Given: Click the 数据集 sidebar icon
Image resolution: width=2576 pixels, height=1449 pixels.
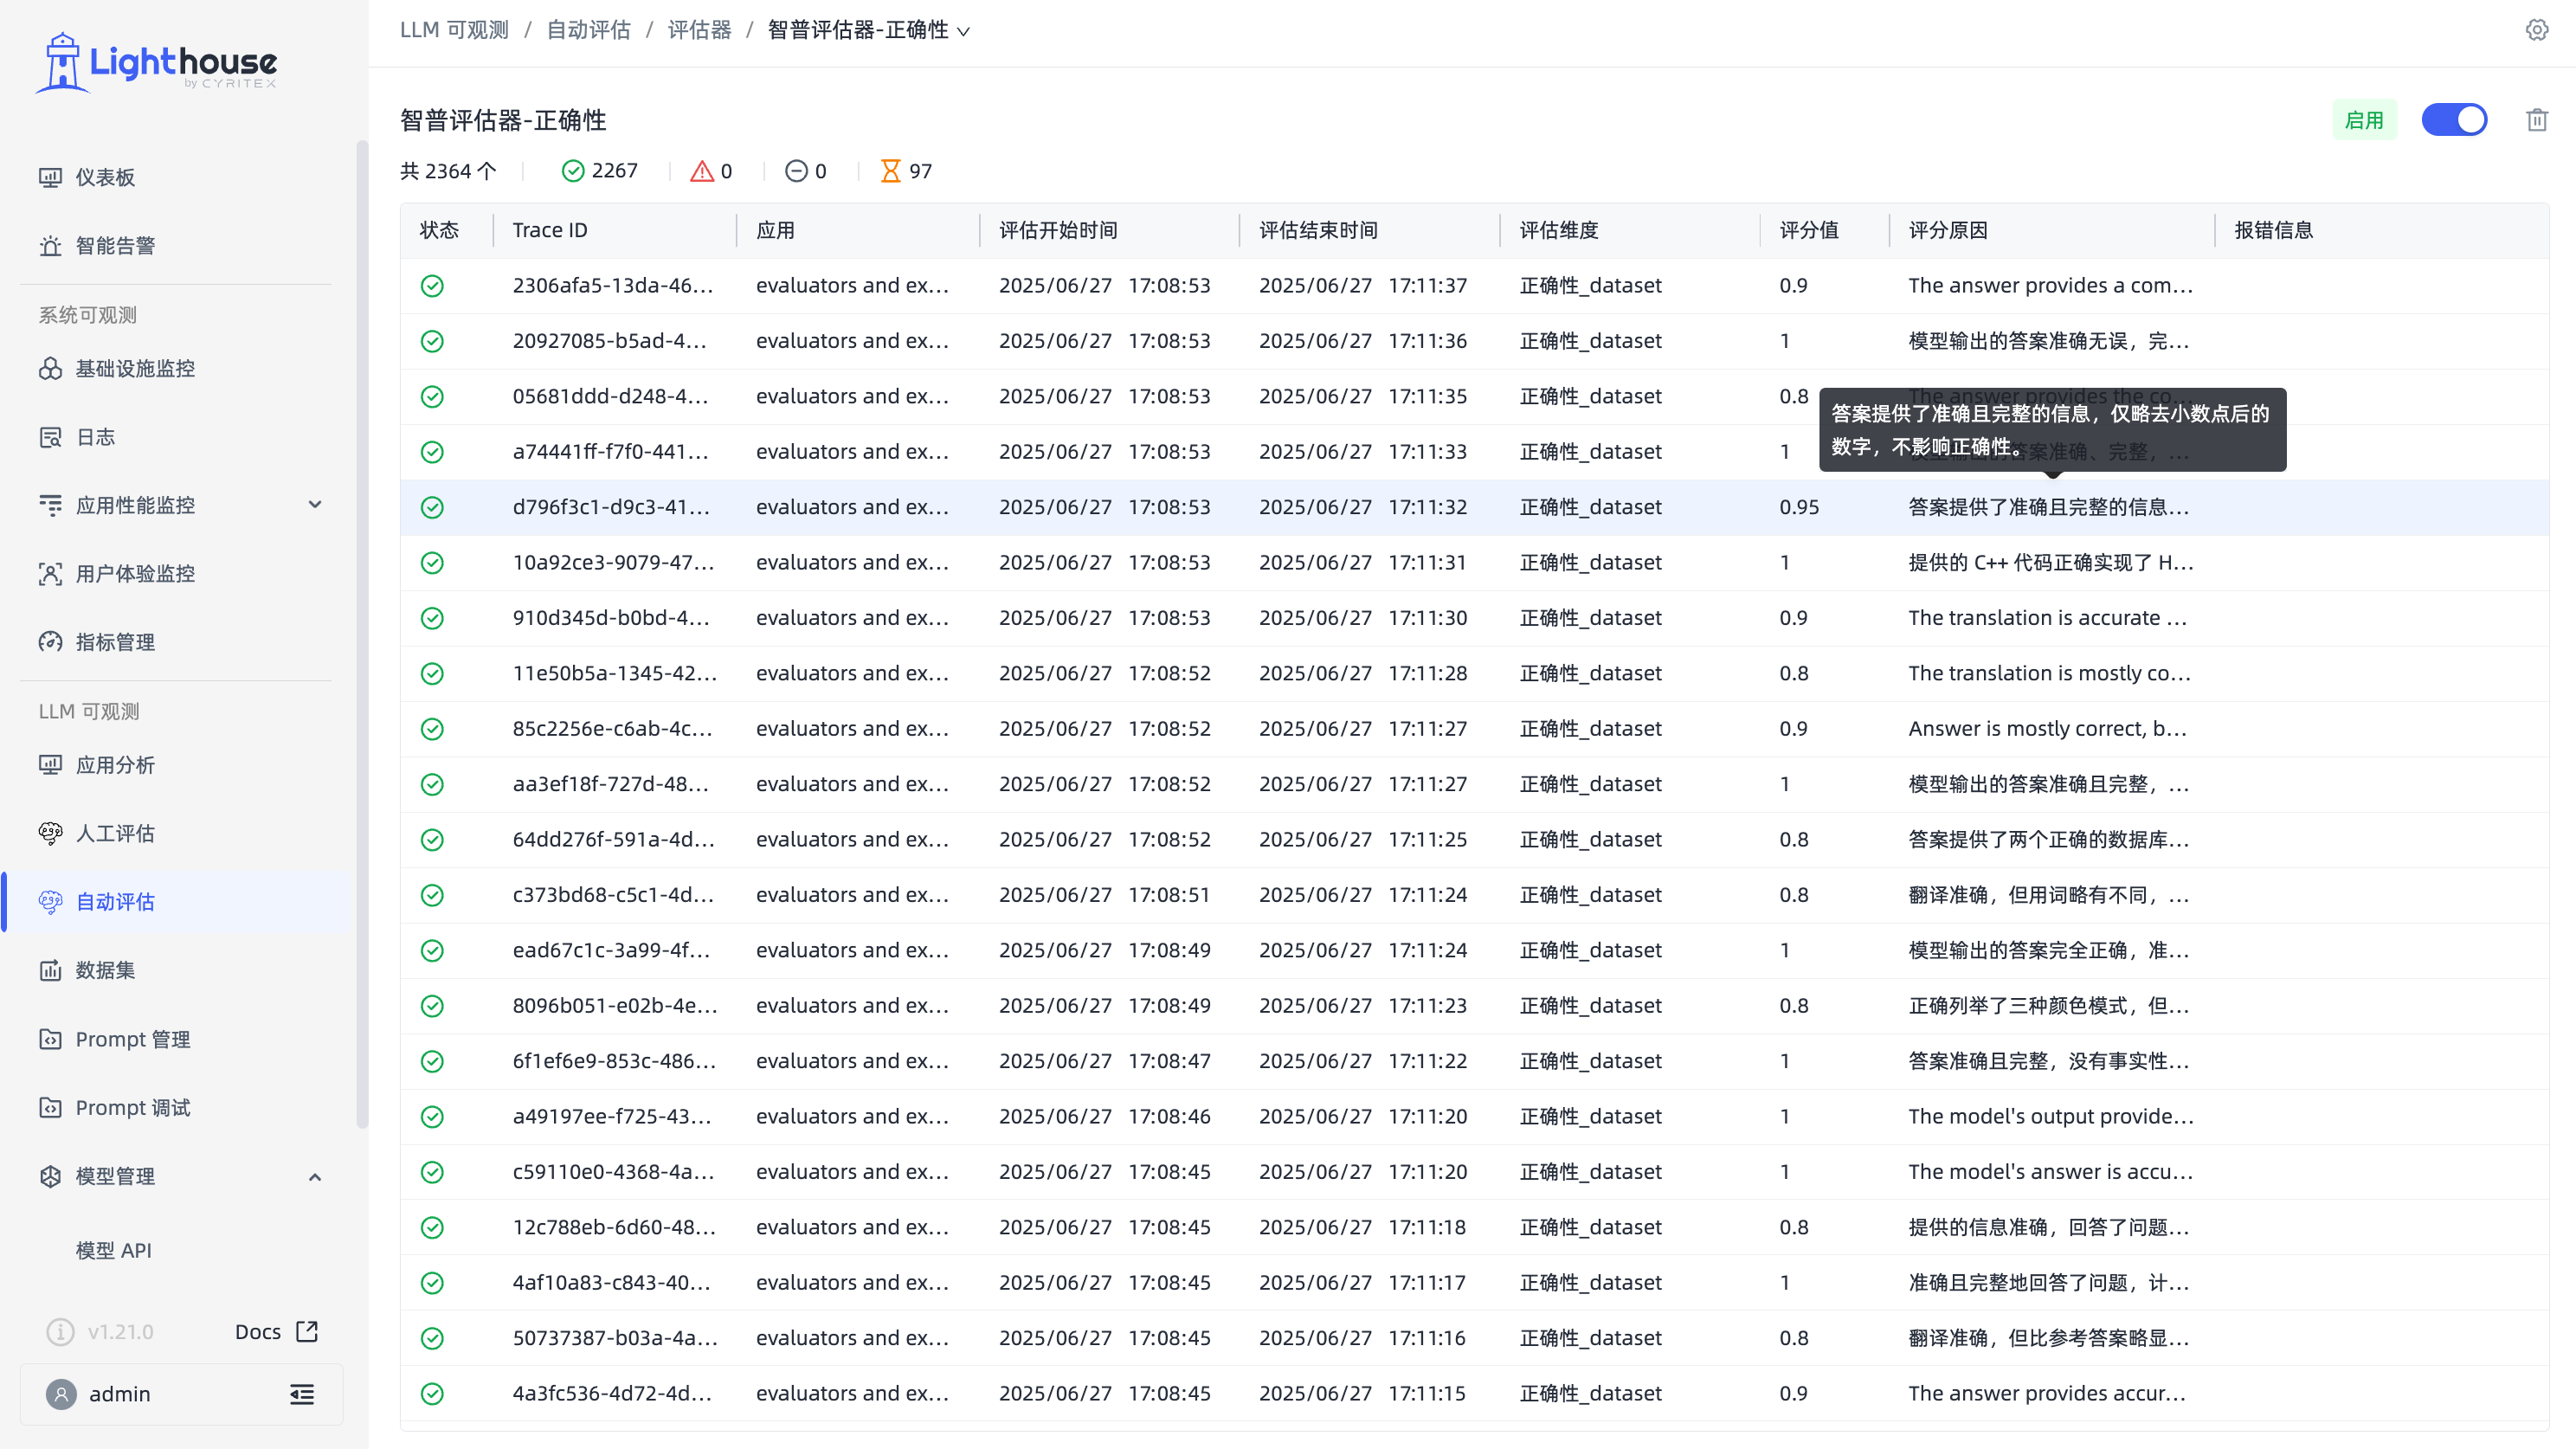Looking at the screenshot, I should [50, 970].
